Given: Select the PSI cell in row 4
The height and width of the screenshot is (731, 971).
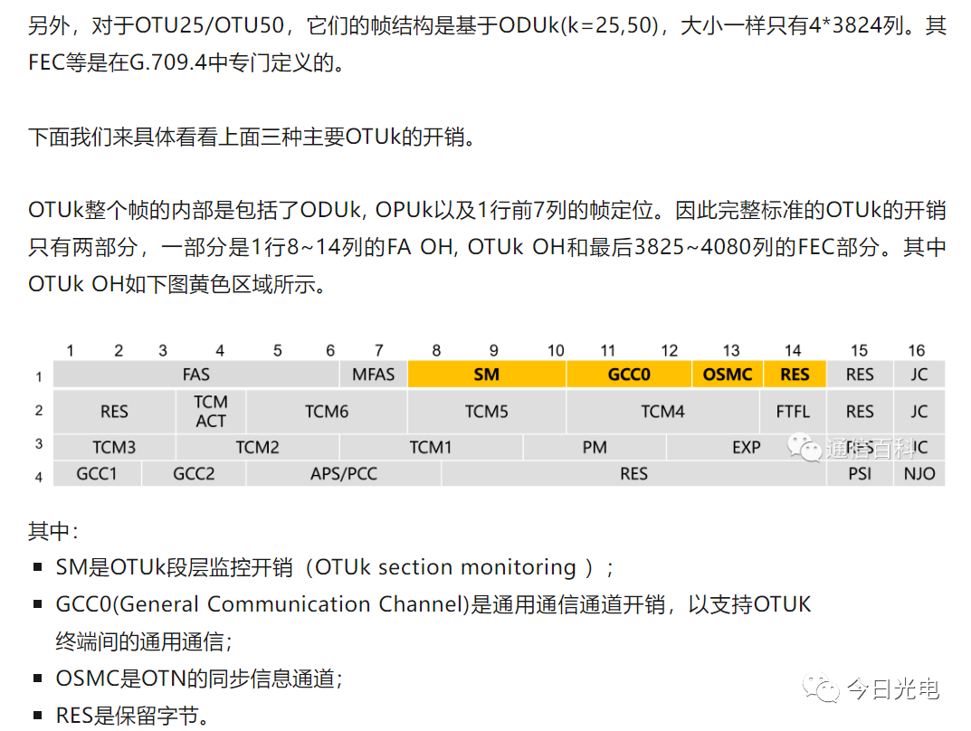Looking at the screenshot, I should point(859,473).
